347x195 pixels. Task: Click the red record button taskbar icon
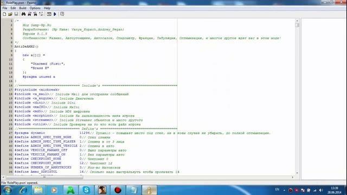click(118, 190)
